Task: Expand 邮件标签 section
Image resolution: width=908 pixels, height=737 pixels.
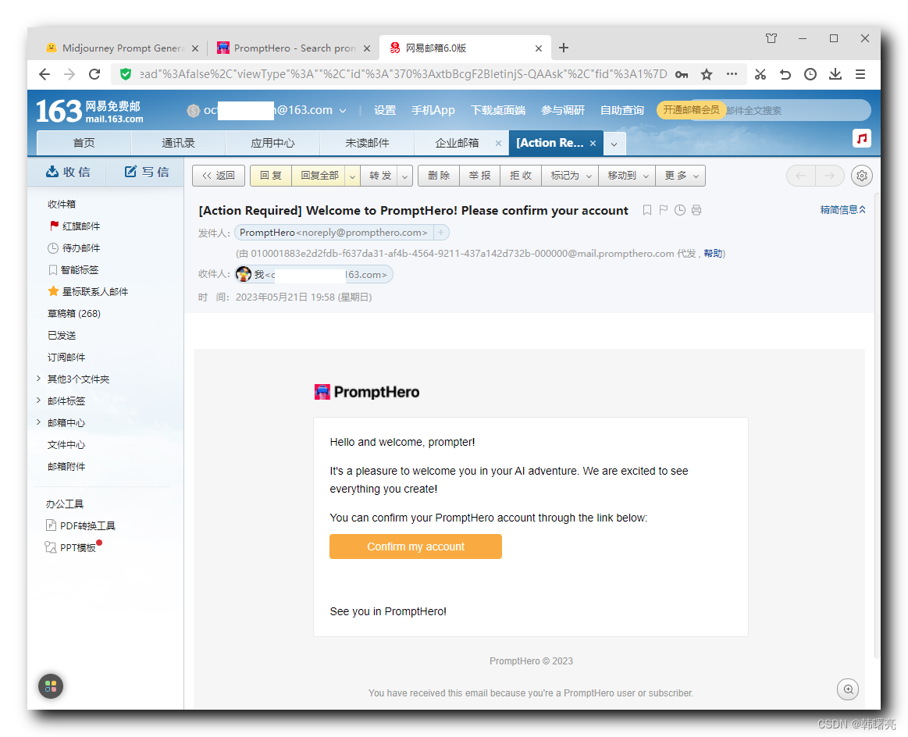Action: click(x=38, y=401)
